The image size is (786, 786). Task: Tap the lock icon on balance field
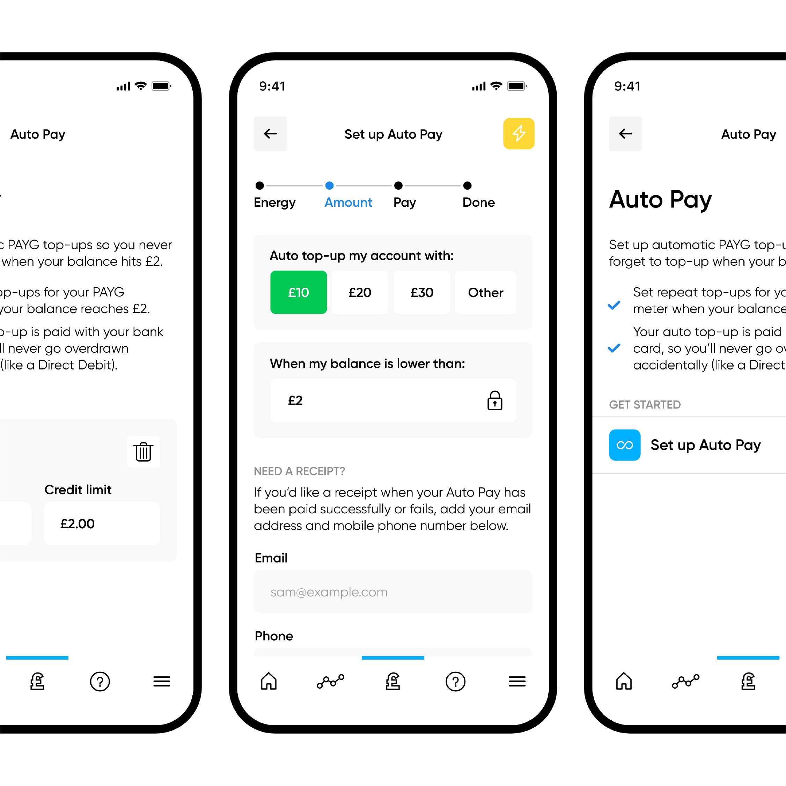[x=495, y=400]
